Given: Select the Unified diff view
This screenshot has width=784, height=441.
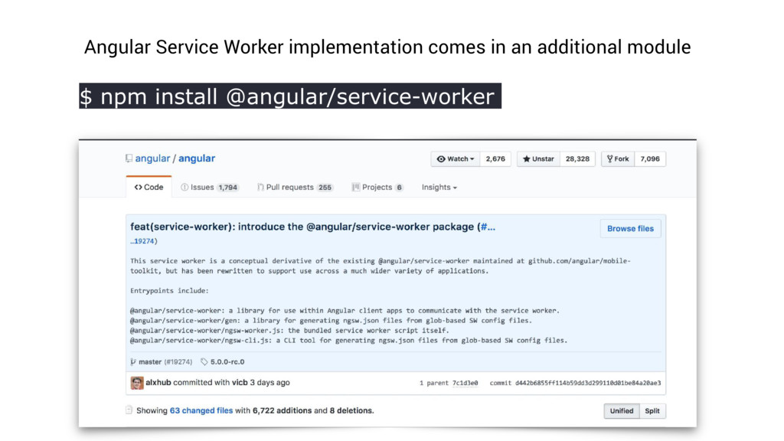Looking at the screenshot, I should click(x=622, y=411).
